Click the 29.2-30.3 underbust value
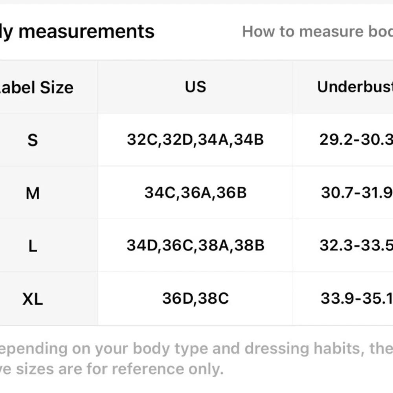Screen dimensions: 393x393 (356, 140)
